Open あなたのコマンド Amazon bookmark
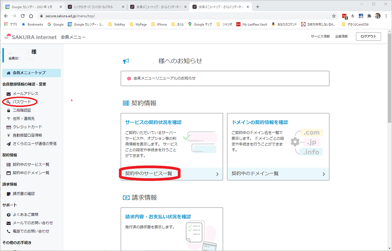 (284, 24)
